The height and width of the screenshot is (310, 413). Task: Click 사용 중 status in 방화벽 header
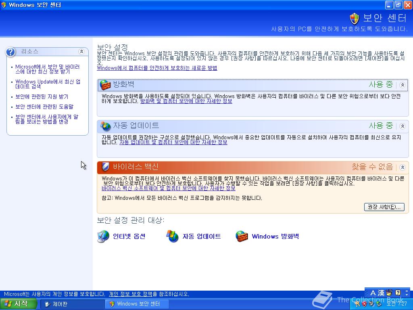point(381,85)
